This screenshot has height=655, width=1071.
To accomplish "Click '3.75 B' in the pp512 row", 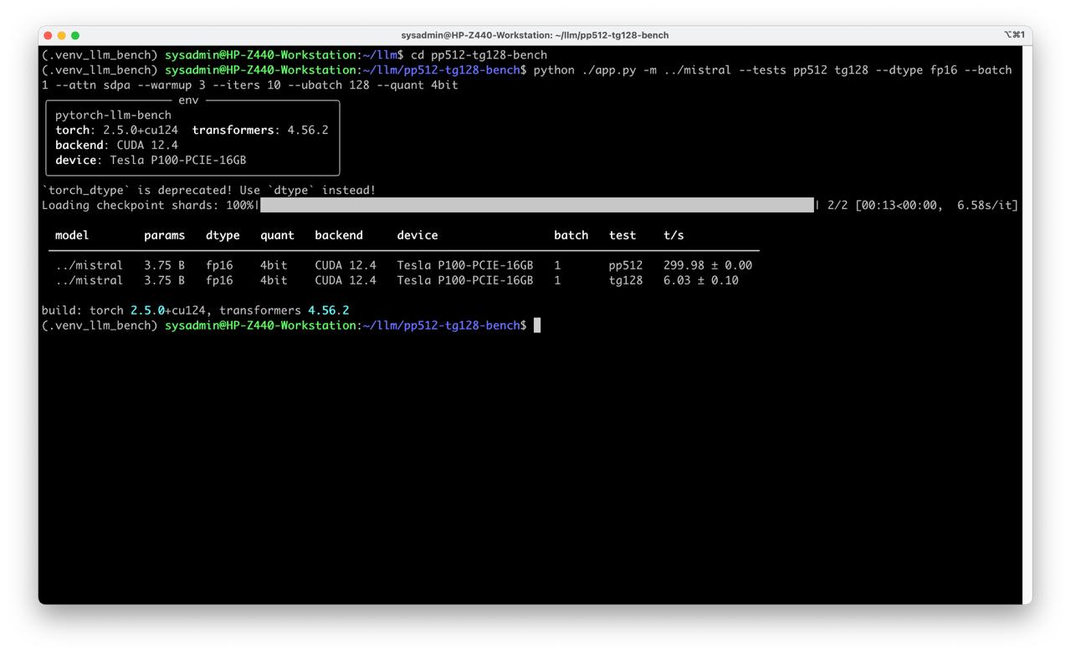I will [164, 266].
